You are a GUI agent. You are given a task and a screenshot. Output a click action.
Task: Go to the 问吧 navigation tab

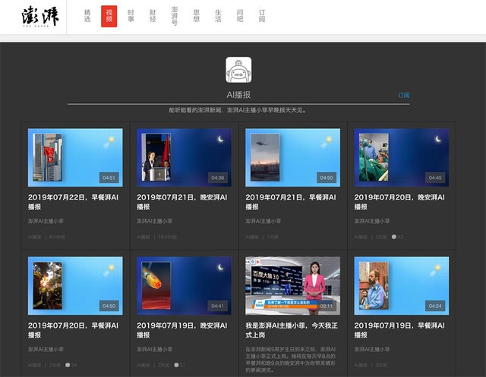(240, 16)
